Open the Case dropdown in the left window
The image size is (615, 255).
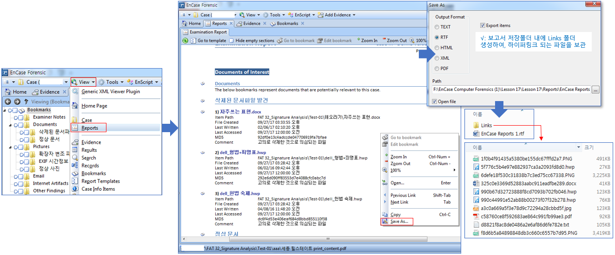point(43,82)
